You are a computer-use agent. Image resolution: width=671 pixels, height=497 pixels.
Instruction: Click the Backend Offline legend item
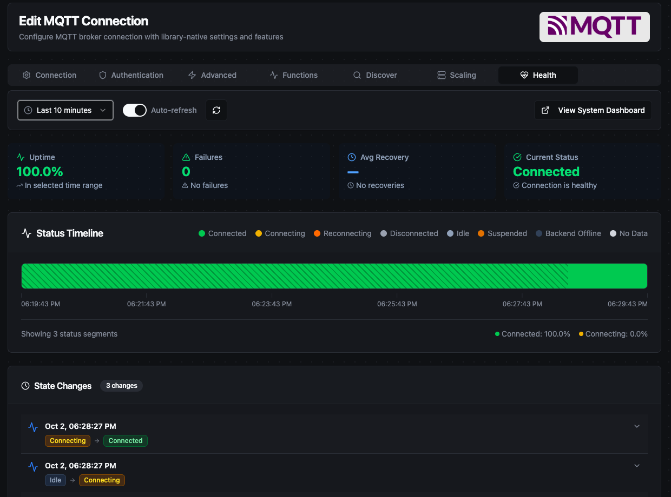coord(568,233)
